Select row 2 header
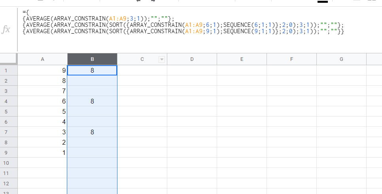 click(x=9, y=81)
